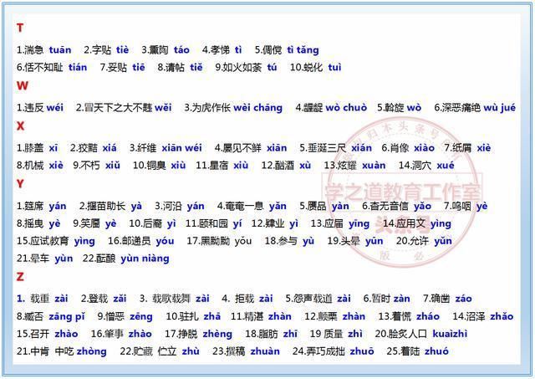Click the entry '5.倜傥 tì tǎng'
The image size is (535, 379).
click(x=287, y=50)
